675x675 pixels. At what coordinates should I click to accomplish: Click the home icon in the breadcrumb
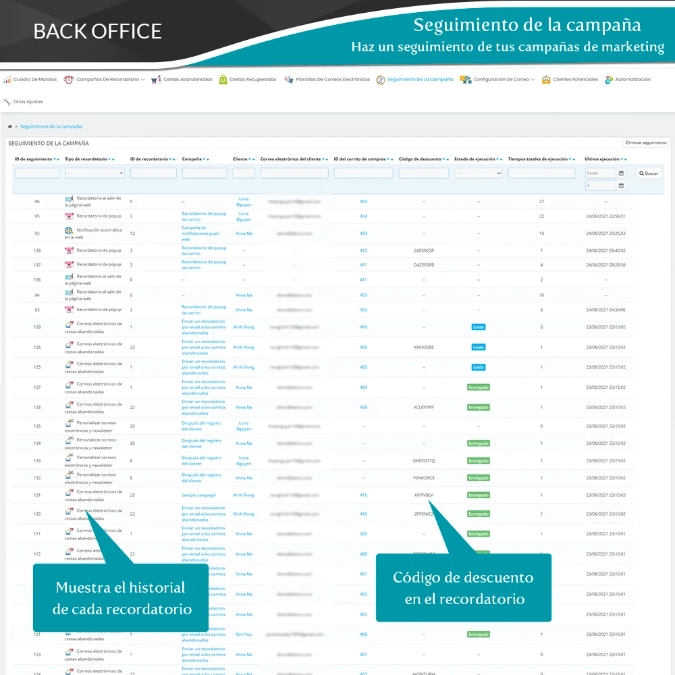[9, 126]
